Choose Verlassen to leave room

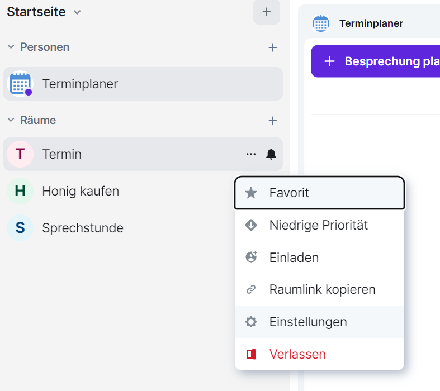(319, 354)
